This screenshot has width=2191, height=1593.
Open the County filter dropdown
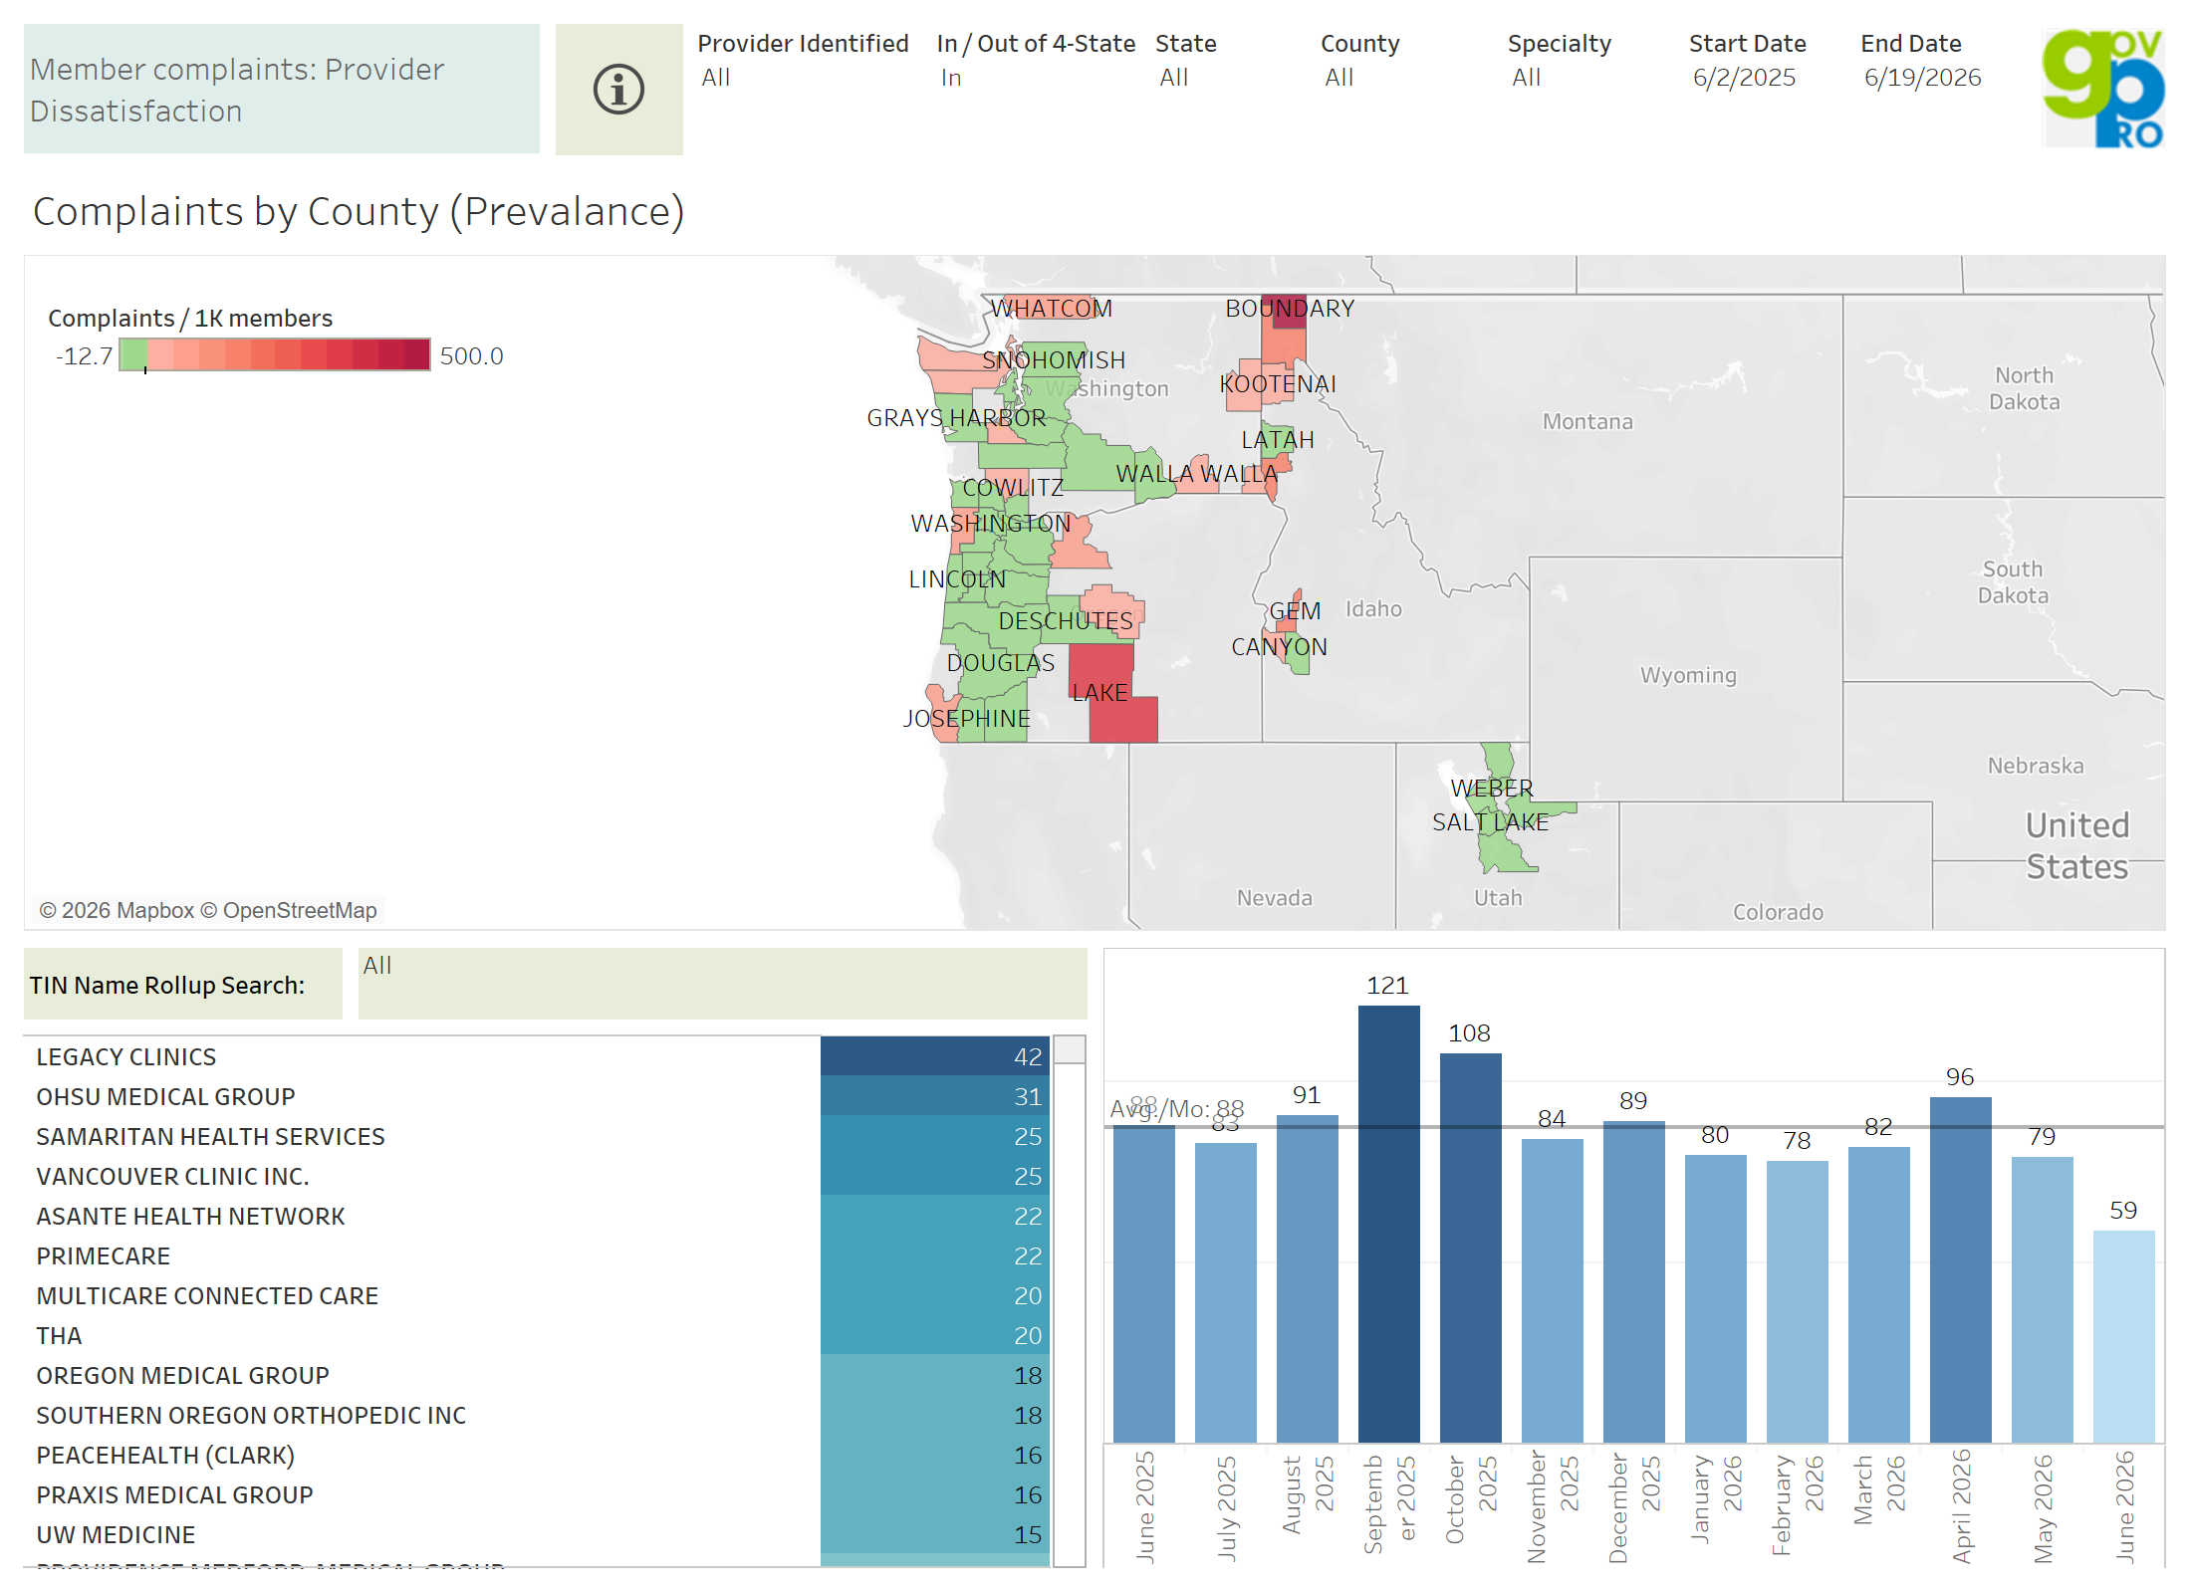1404,77
